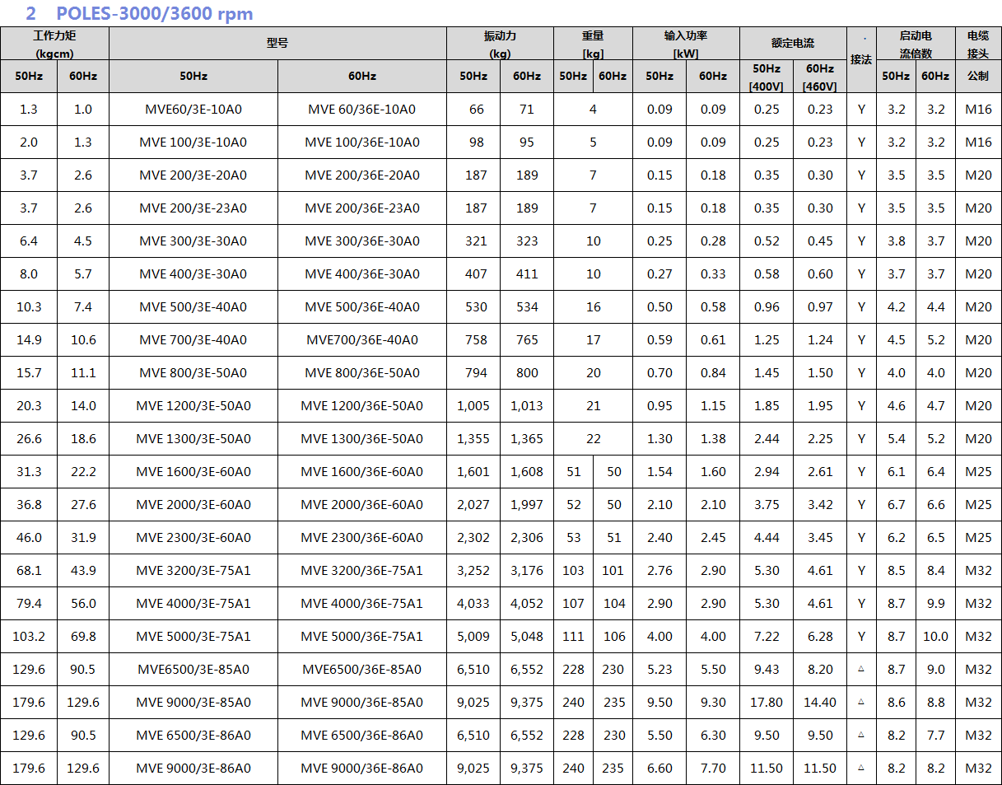The height and width of the screenshot is (785, 1002).
Task: Click model cell MVE 100/36E-10A0
Action: pos(361,143)
